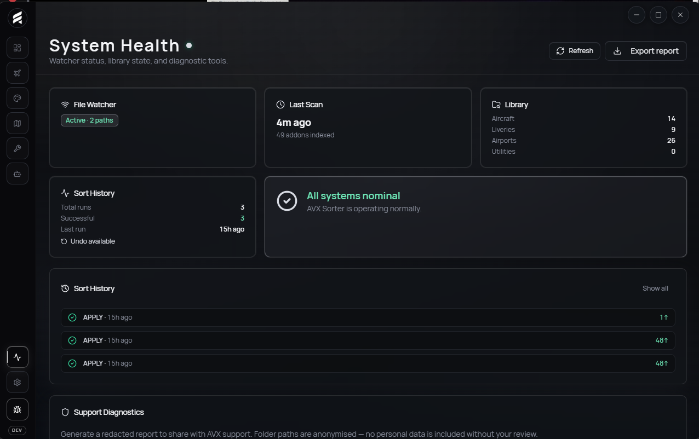This screenshot has height=439, width=699.
Task: Maximize the AVX Sorter window
Action: 658,15
